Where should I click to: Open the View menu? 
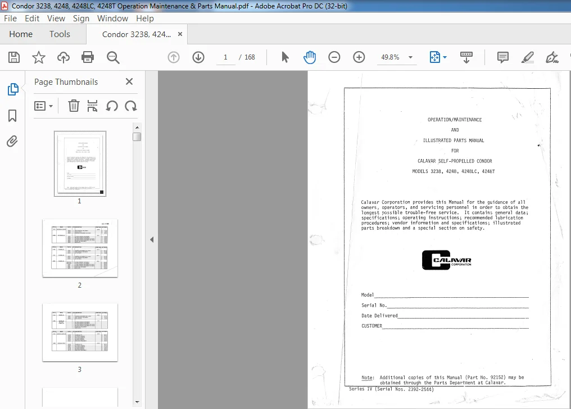click(56, 18)
